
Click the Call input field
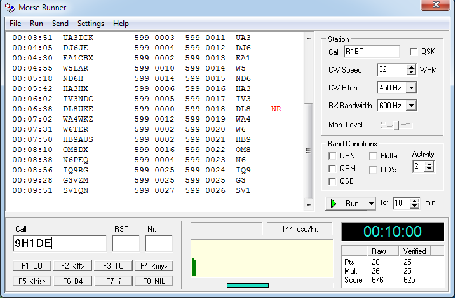pos(60,243)
